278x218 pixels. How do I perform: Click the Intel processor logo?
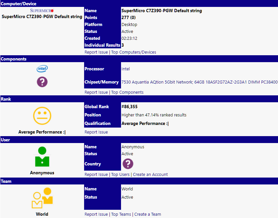point(42,69)
